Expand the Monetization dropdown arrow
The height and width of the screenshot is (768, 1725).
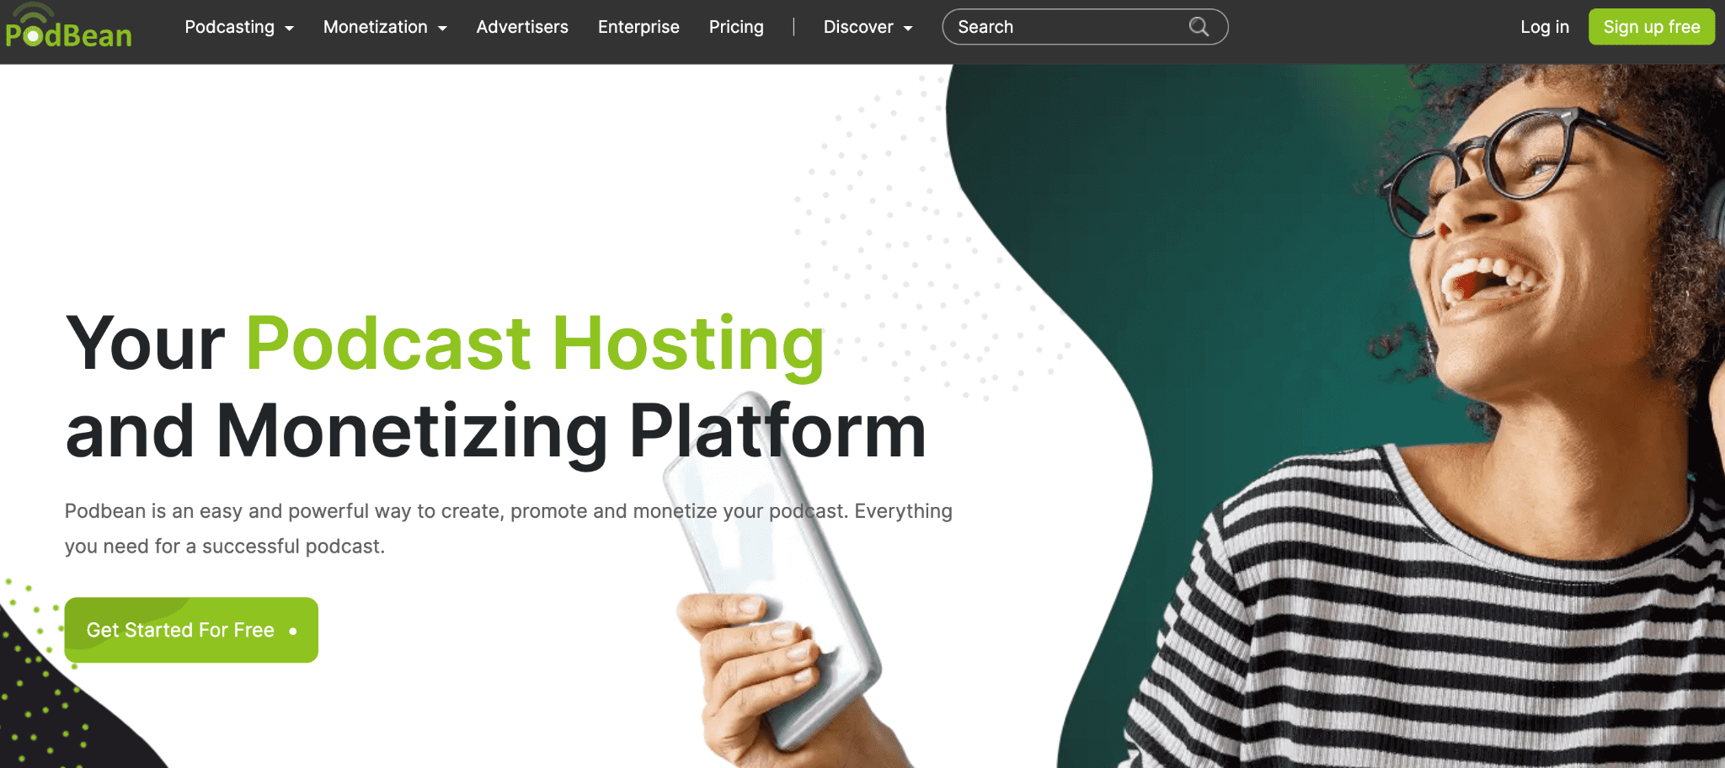442,29
